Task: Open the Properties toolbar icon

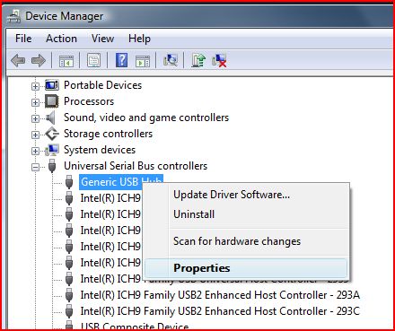Action: pos(93,61)
